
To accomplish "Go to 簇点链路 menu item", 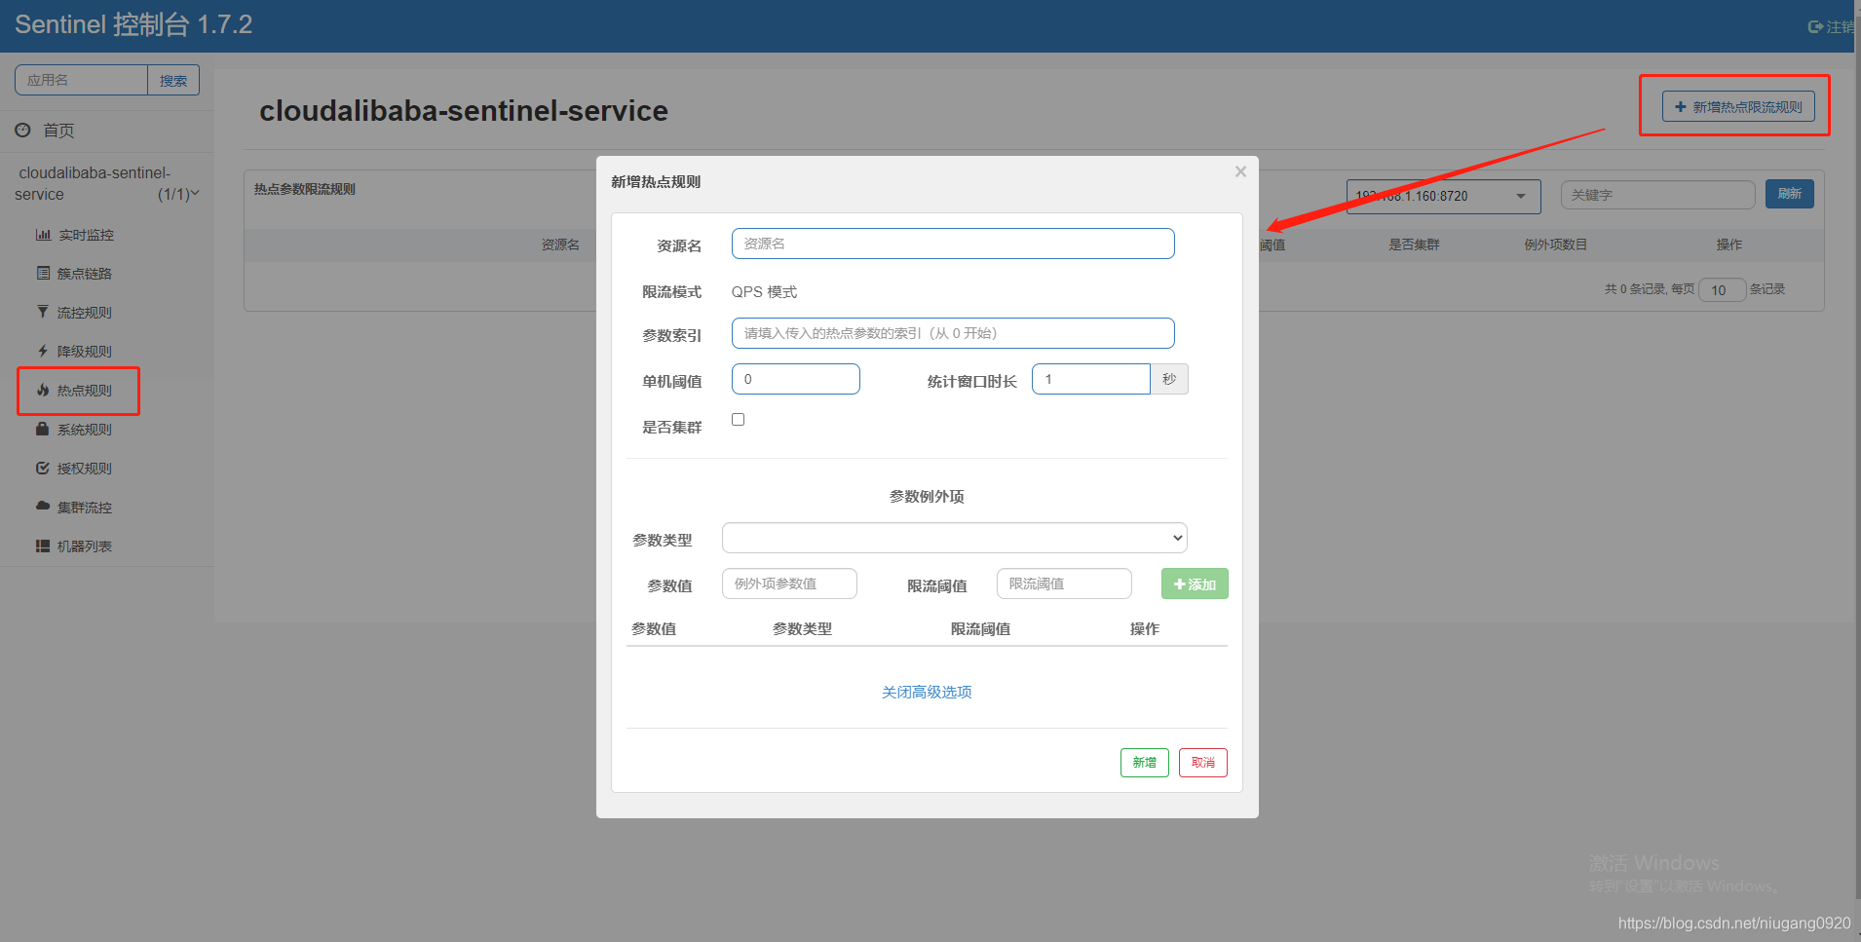I will point(85,274).
